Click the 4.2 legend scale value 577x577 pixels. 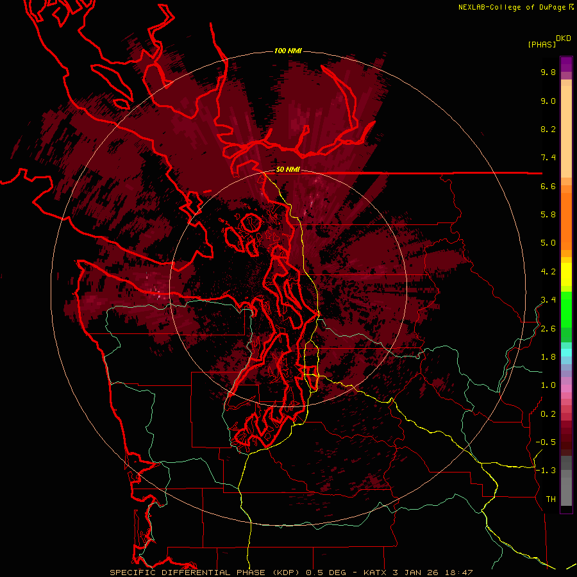point(548,272)
